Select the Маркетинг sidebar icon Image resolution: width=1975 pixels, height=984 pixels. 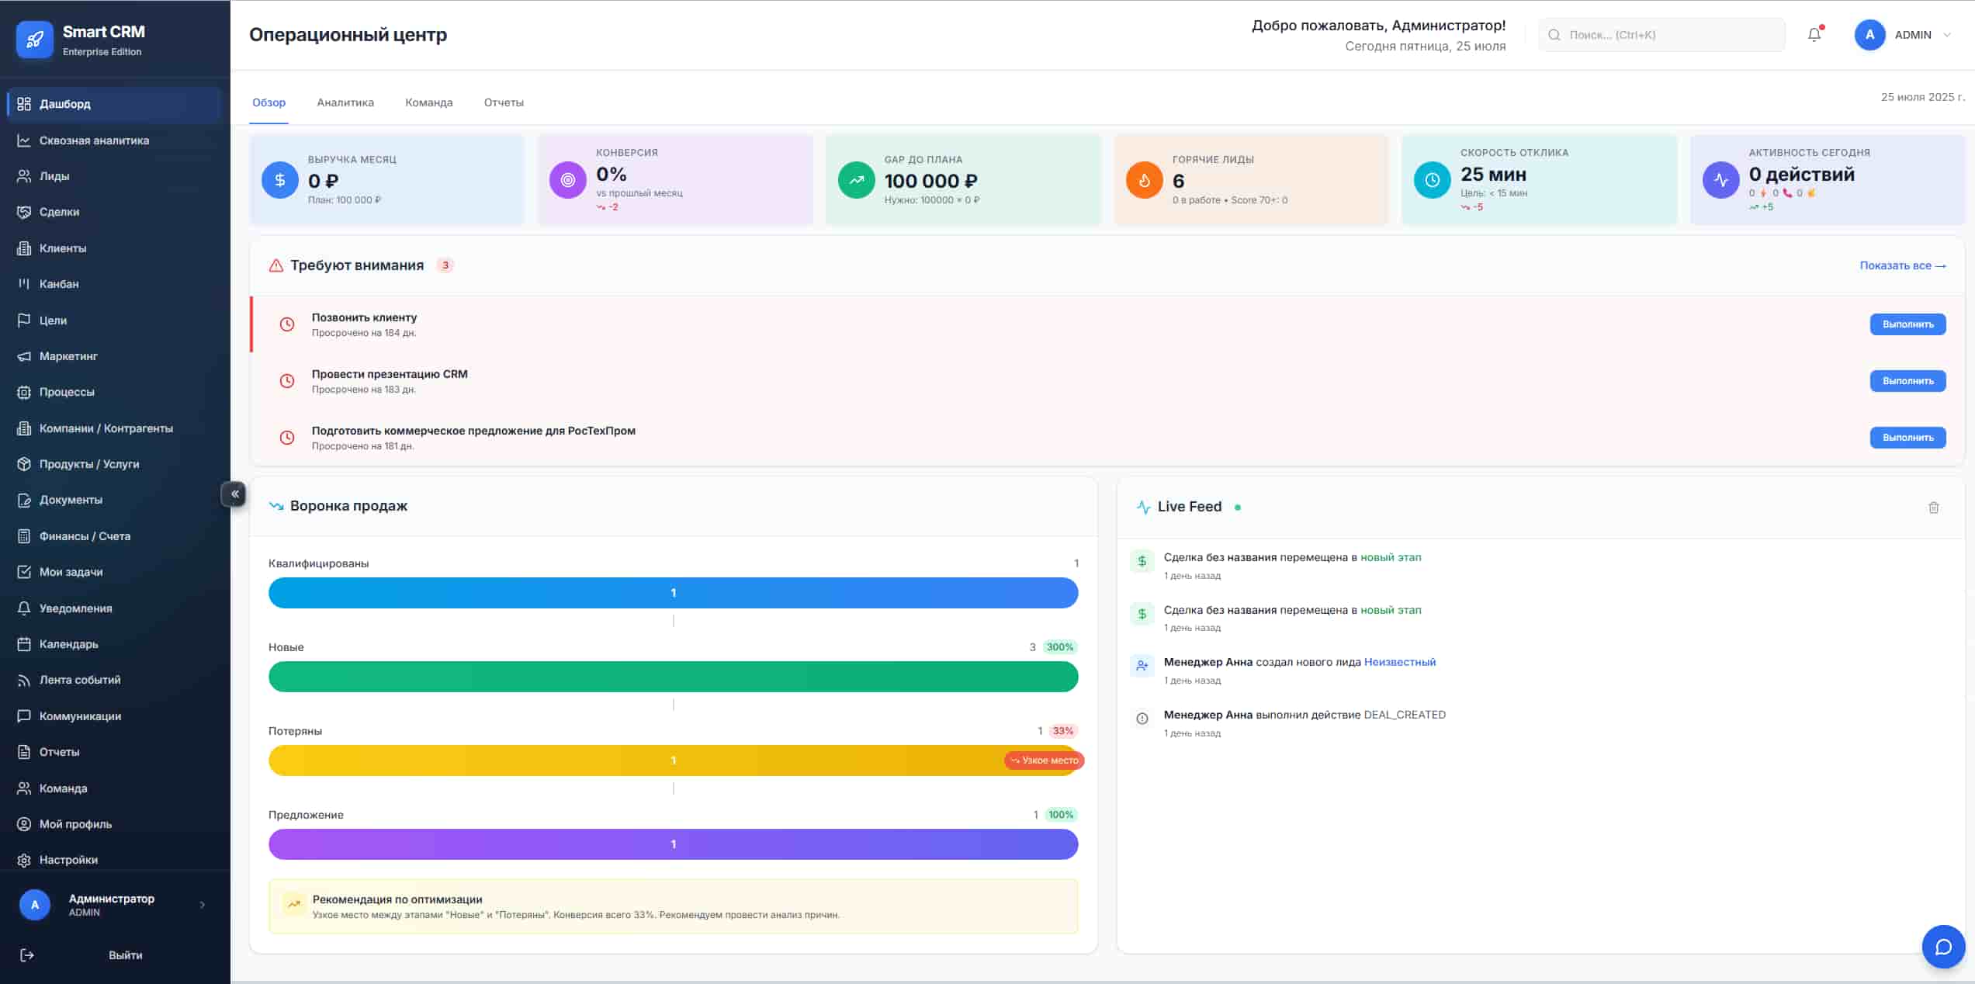pos(24,356)
